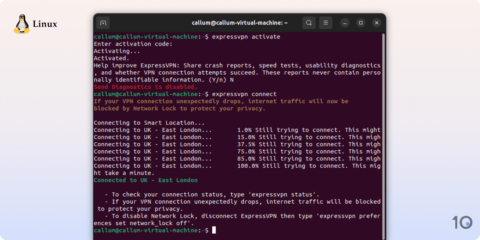Click the 'expressvpn activate' command text
The height and width of the screenshot is (240, 480).
[246, 37]
